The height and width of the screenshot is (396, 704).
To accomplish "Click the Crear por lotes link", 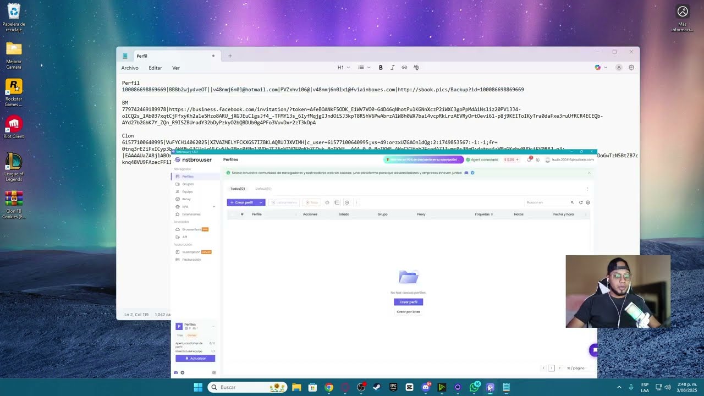I will (408, 312).
